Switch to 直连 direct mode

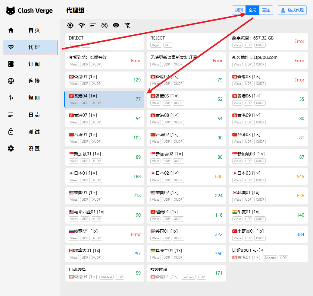266,10
